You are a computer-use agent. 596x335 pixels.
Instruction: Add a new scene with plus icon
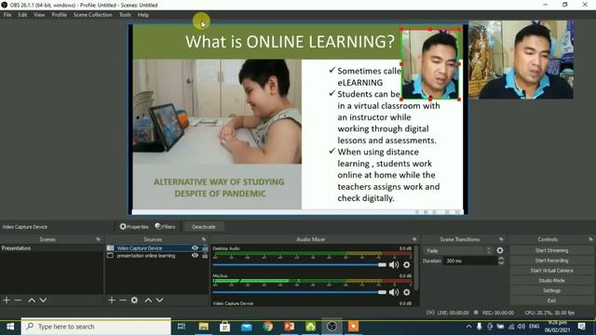(x=7, y=300)
